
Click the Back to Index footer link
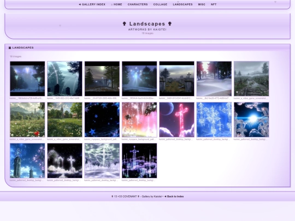click(174, 196)
